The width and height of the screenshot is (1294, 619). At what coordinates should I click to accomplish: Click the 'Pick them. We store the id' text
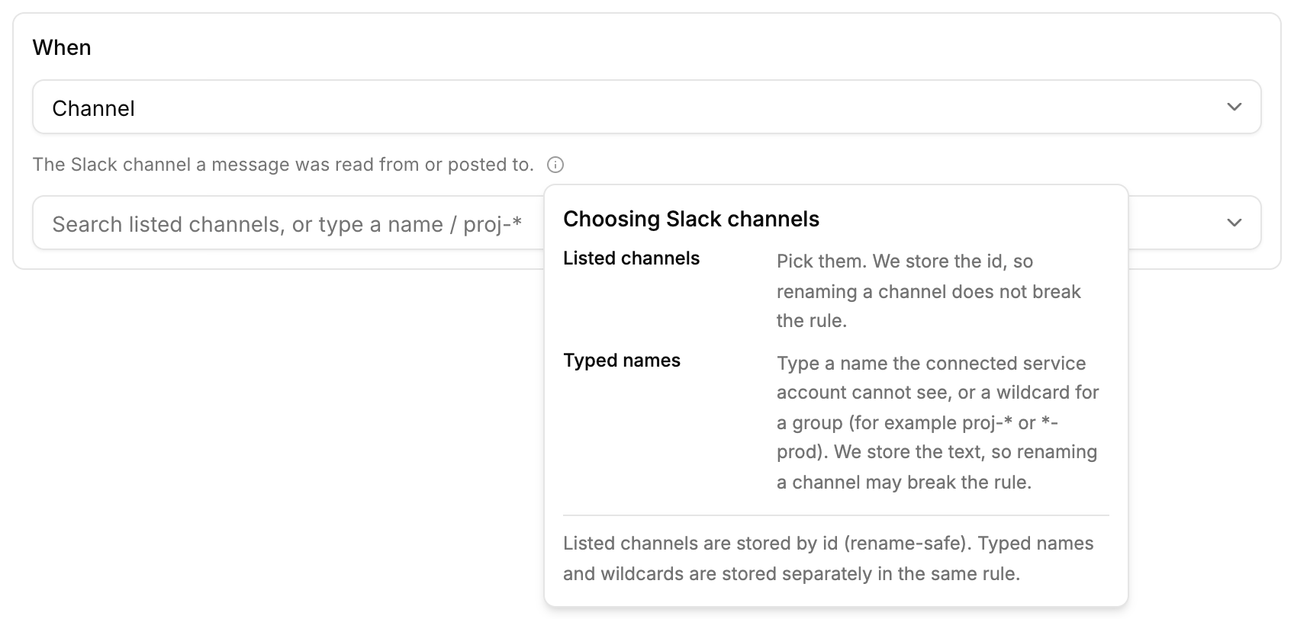[929, 291]
